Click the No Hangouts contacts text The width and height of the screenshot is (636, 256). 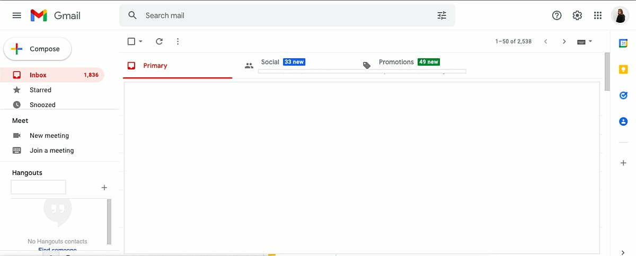57,241
